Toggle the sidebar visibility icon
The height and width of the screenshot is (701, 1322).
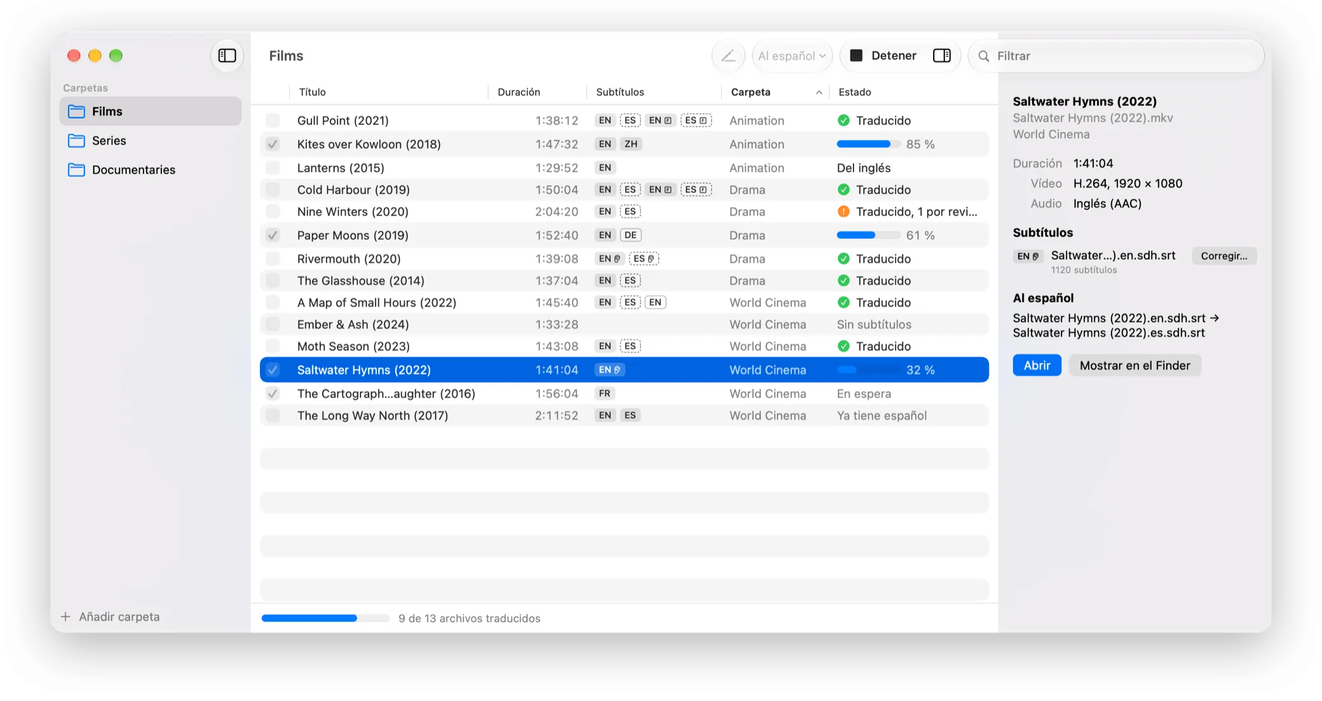[x=227, y=56]
